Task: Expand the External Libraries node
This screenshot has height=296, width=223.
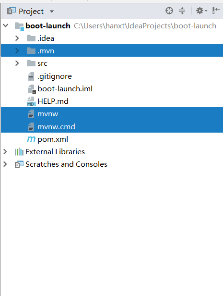Action: (5, 151)
